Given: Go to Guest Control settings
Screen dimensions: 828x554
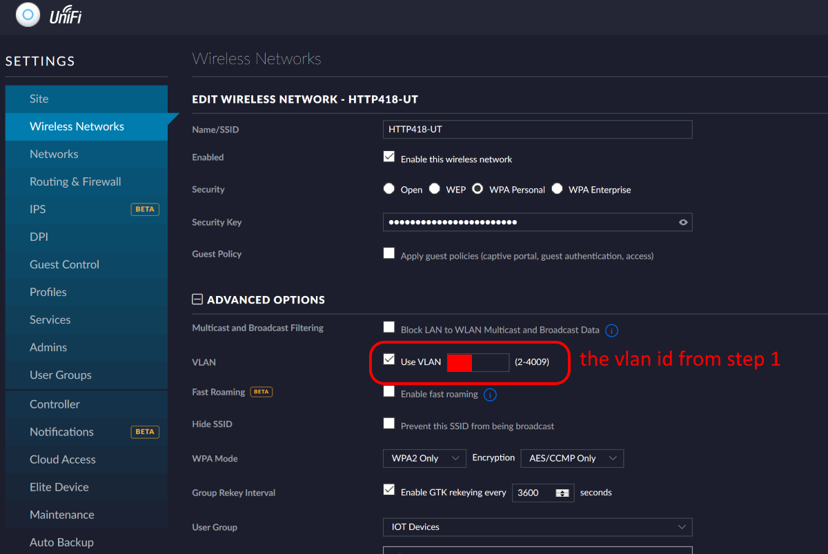Looking at the screenshot, I should (x=64, y=264).
